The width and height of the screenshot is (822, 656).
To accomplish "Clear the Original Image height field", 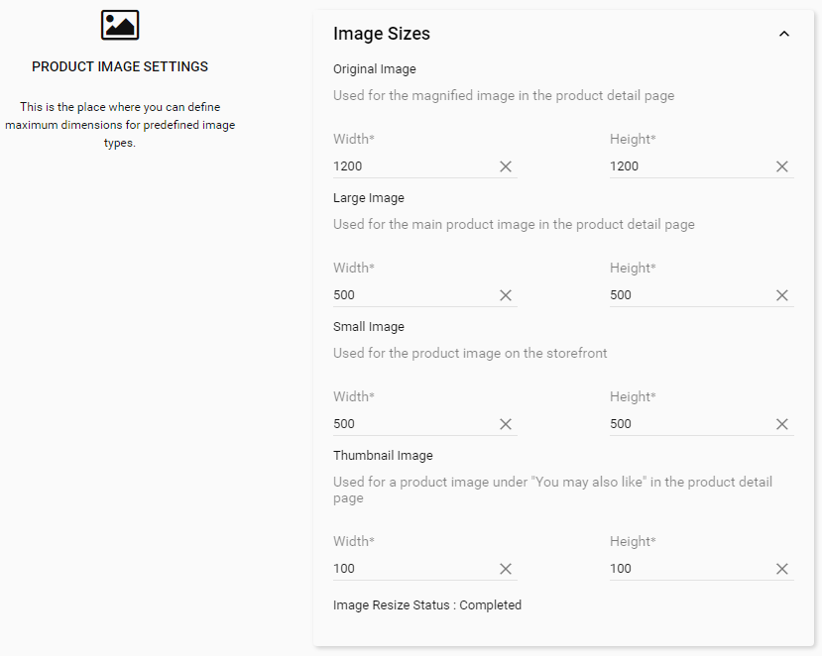I will tap(782, 166).
